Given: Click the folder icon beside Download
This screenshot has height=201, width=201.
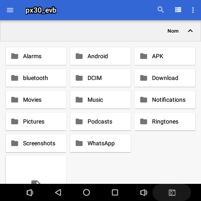Looking at the screenshot, I should 144,78.
